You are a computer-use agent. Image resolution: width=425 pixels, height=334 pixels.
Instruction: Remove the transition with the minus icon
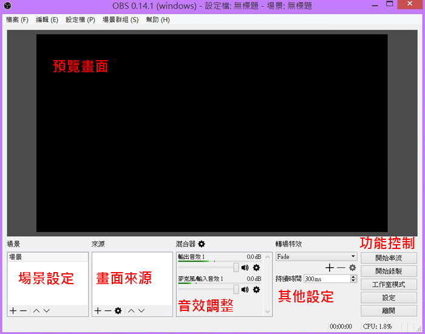(341, 268)
